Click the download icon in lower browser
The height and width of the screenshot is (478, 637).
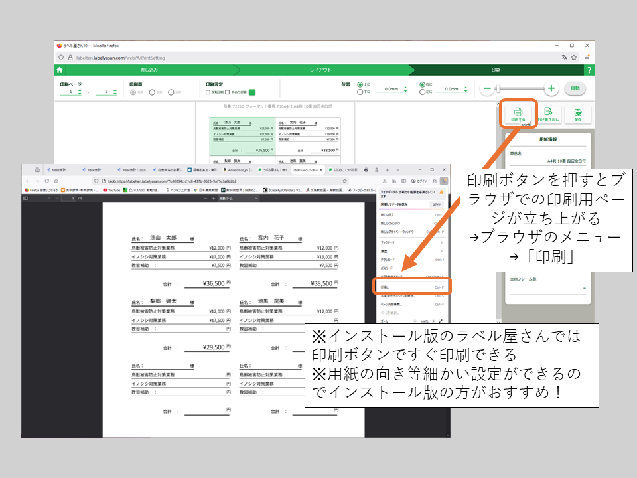tap(385, 181)
